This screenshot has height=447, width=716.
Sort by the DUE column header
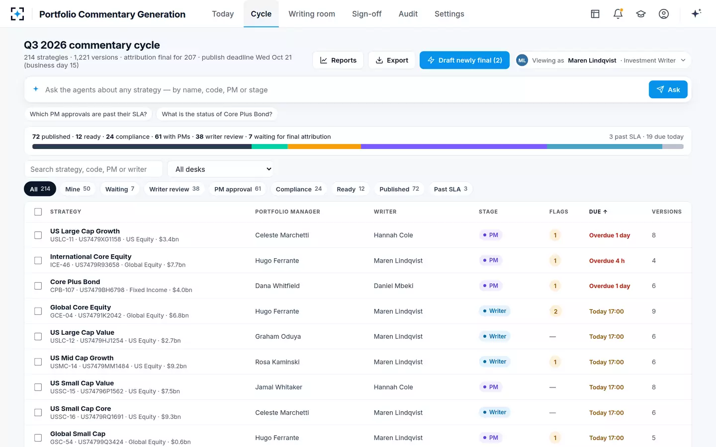(x=598, y=212)
